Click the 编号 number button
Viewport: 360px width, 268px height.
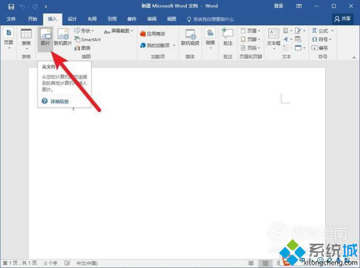click(319, 47)
